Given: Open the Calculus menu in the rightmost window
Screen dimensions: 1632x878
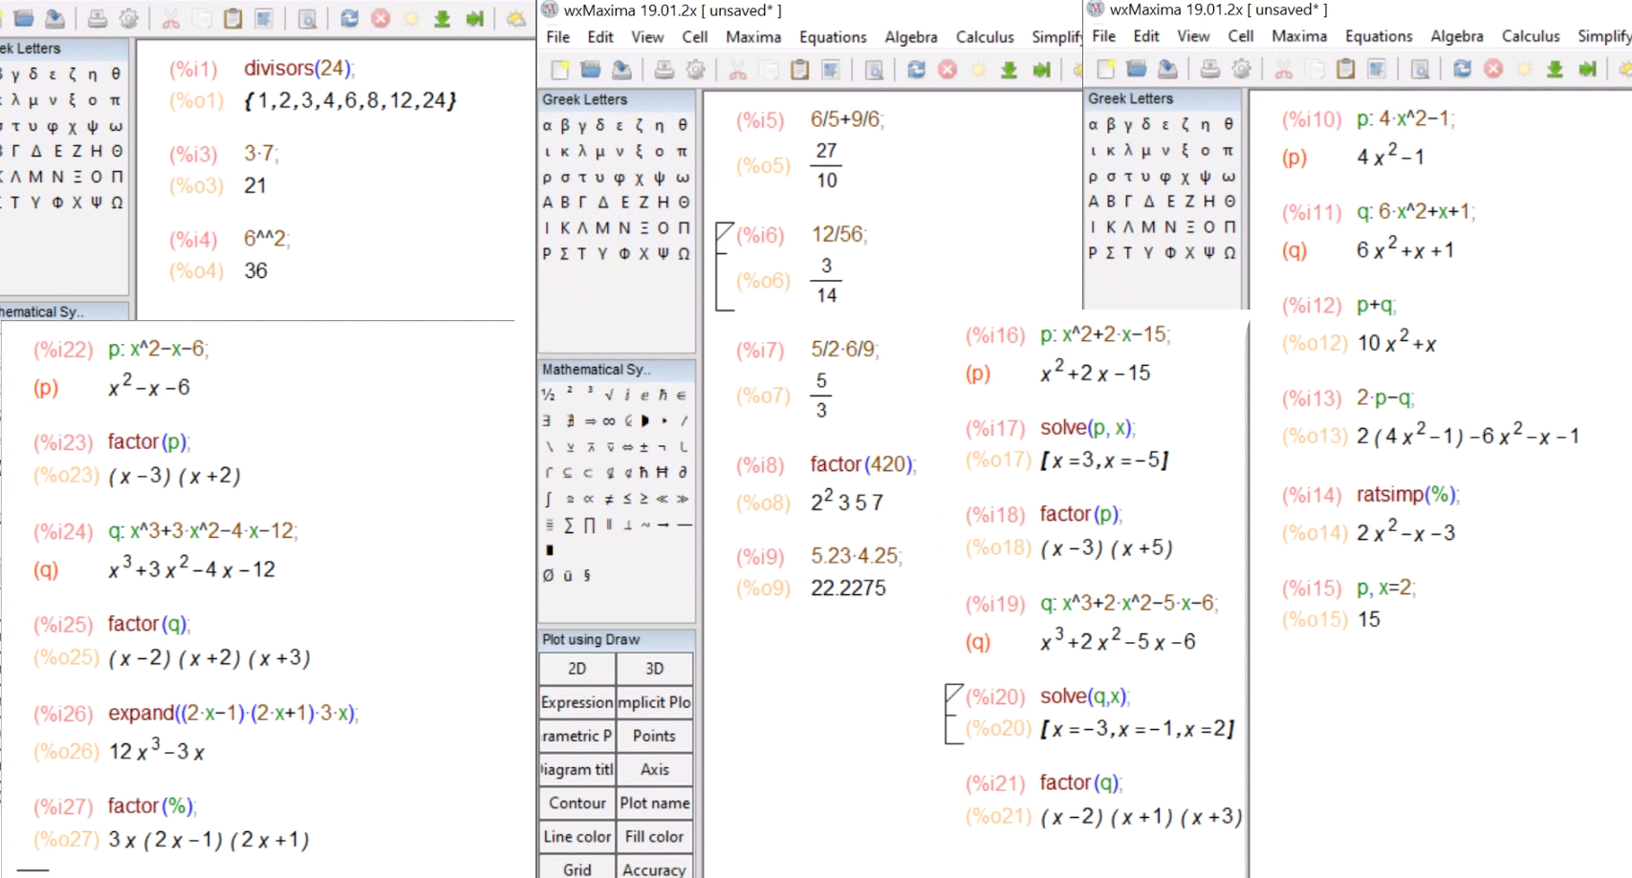Looking at the screenshot, I should tap(1530, 36).
